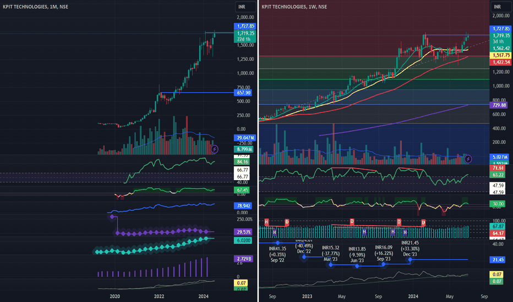The width and height of the screenshot is (513, 302).
Task: Click the red 64.17 indicator value
Action: [498, 233]
